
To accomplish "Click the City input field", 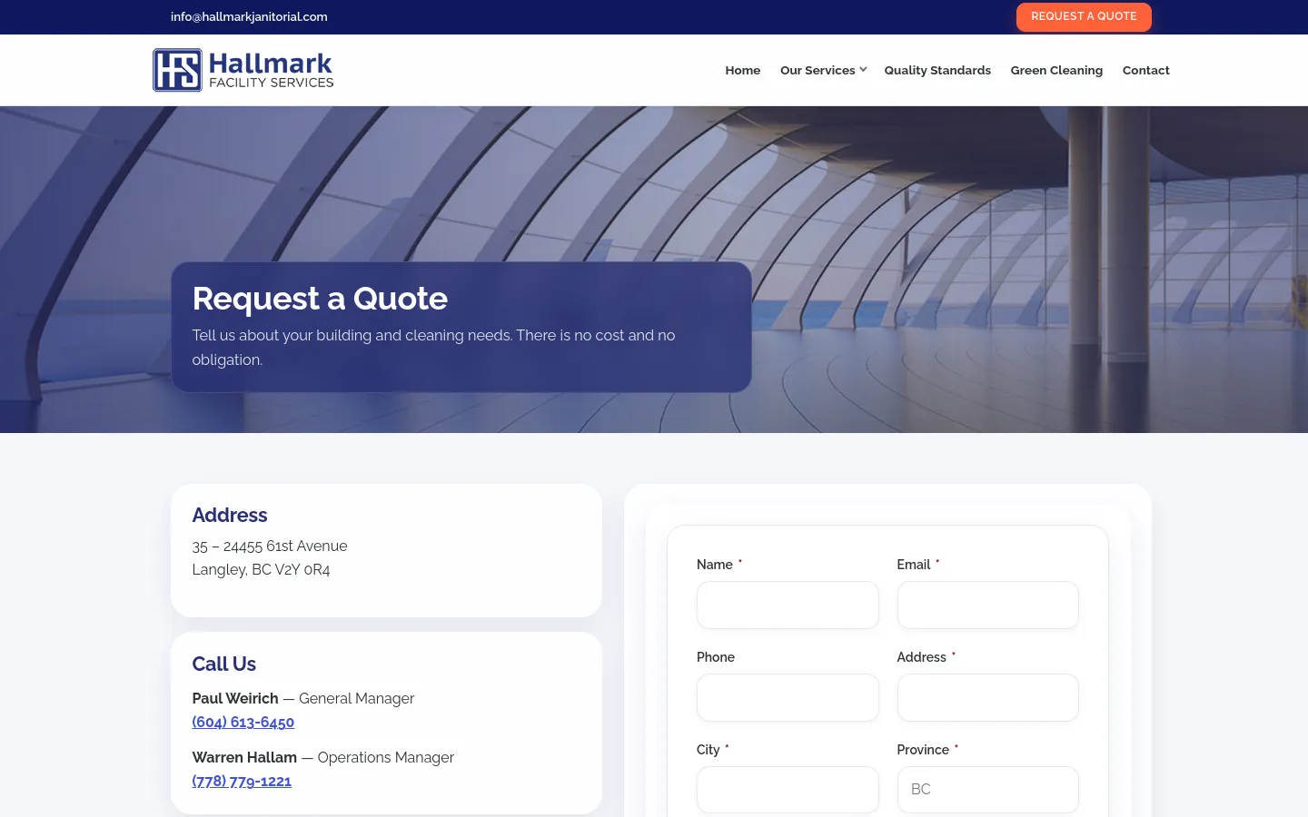I will [x=788, y=790].
